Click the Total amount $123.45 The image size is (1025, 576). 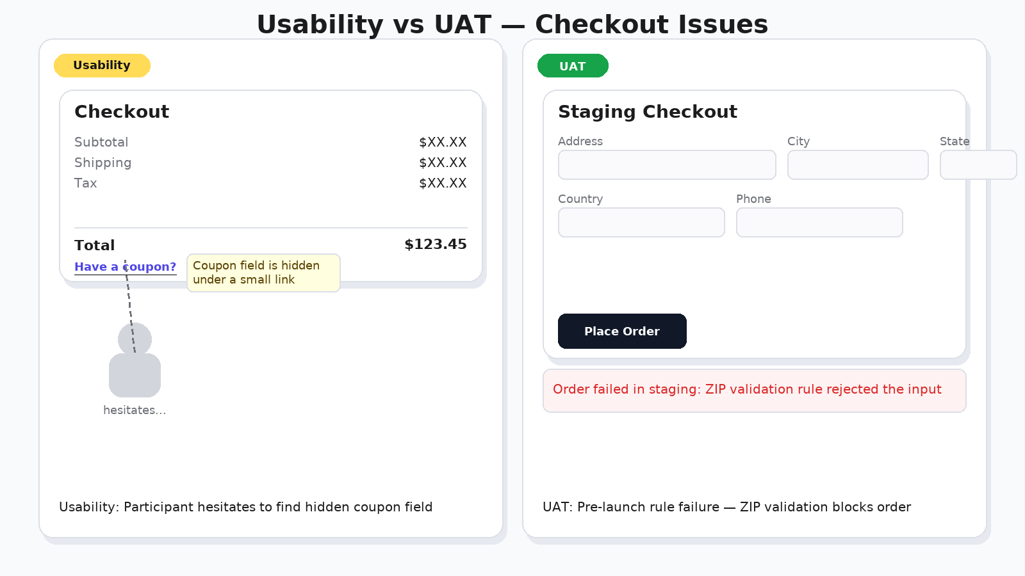coord(435,244)
